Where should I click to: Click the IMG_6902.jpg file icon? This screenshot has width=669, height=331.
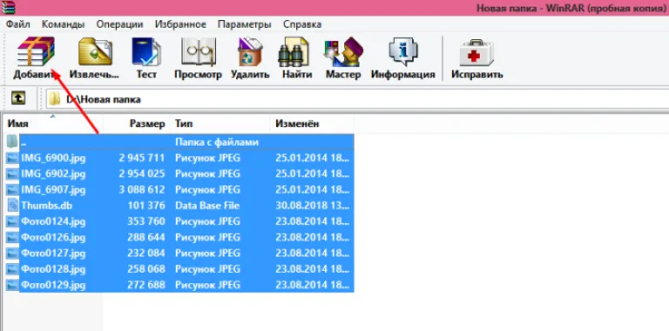click(12, 174)
